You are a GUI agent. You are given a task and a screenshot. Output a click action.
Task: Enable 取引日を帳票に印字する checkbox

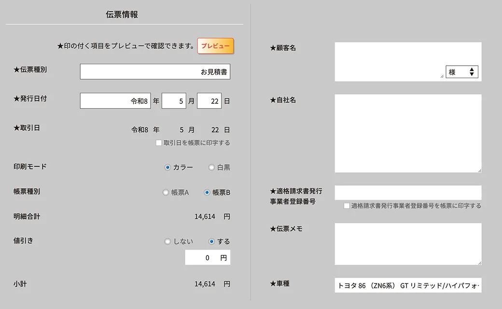coord(158,143)
